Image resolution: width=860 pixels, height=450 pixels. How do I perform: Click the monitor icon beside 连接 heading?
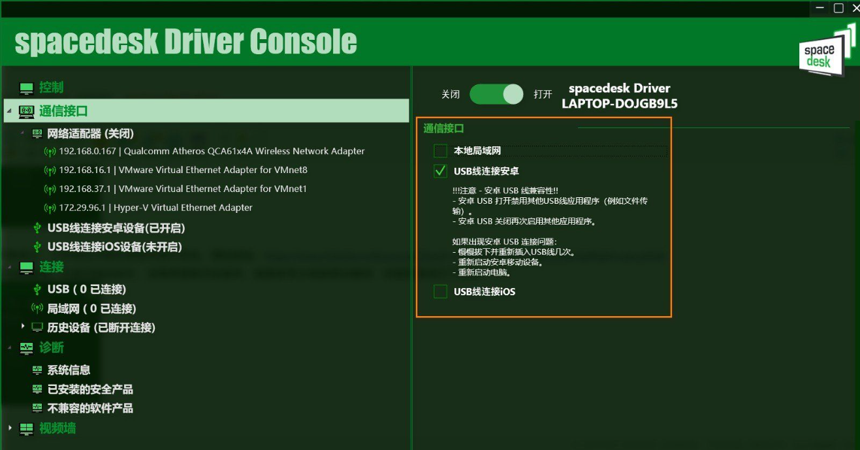coord(26,268)
